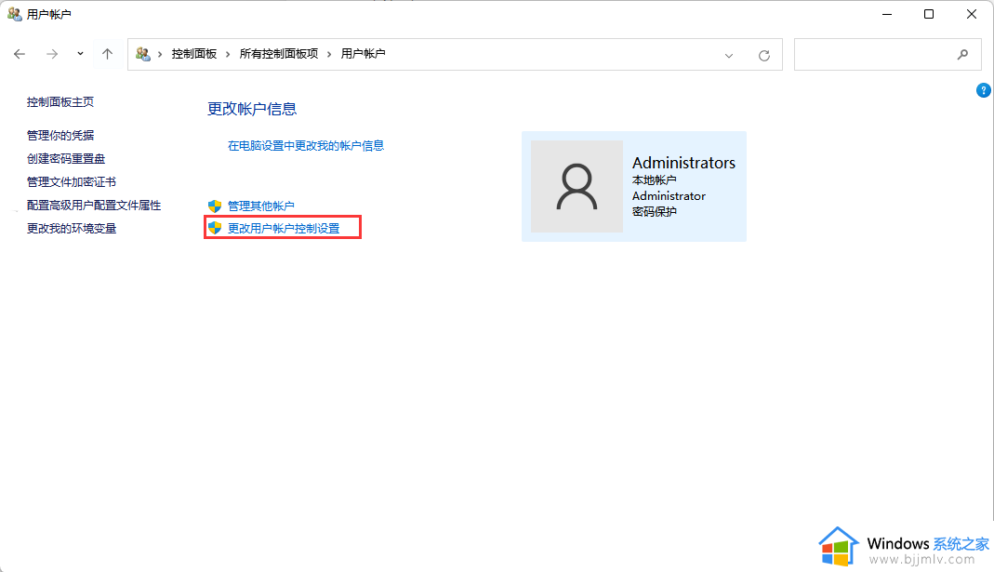The image size is (994, 572).
Task: Click shield icon beside 管理其他帐户
Action: tap(215, 206)
